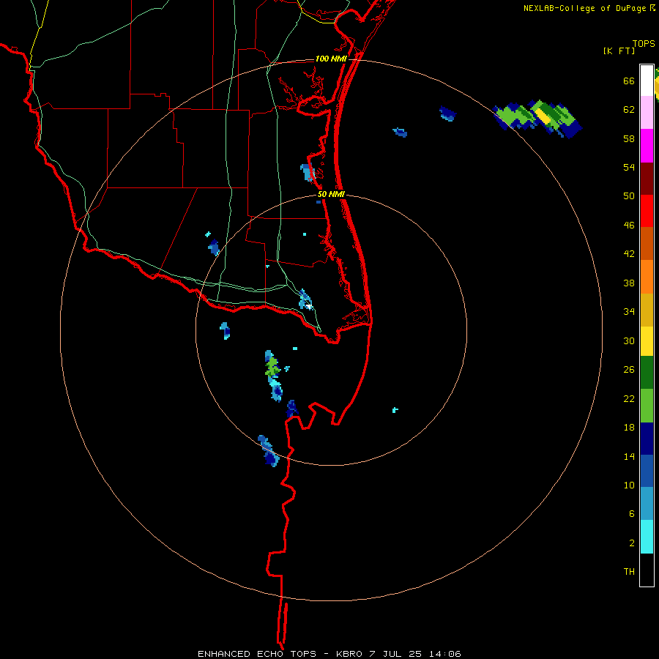Image resolution: width=659 pixels, height=659 pixels.
Task: Click the legend value '46'
Action: coord(629,226)
